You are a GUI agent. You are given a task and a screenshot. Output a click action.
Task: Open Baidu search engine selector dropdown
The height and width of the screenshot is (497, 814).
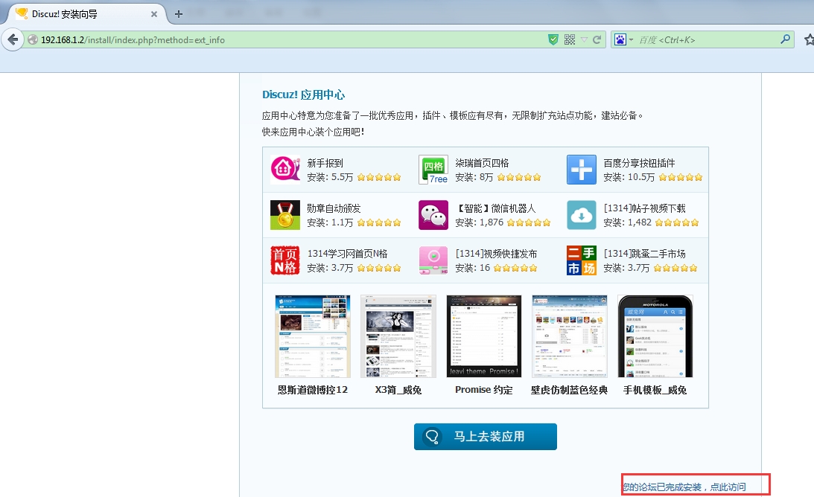click(x=623, y=39)
